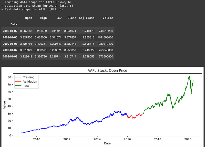This screenshot has width=205, height=147.
Task: Click Volume value 753048800
Action: tap(106, 50)
